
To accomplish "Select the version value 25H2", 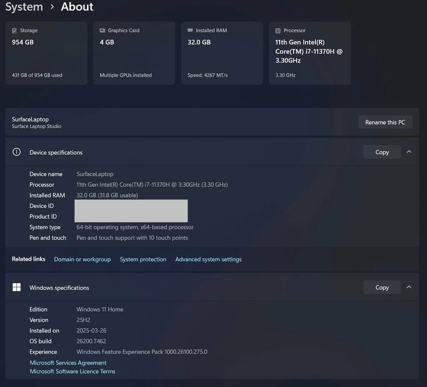I will click(x=83, y=320).
